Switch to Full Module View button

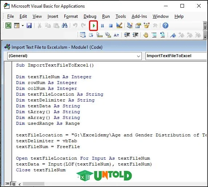(13, 184)
